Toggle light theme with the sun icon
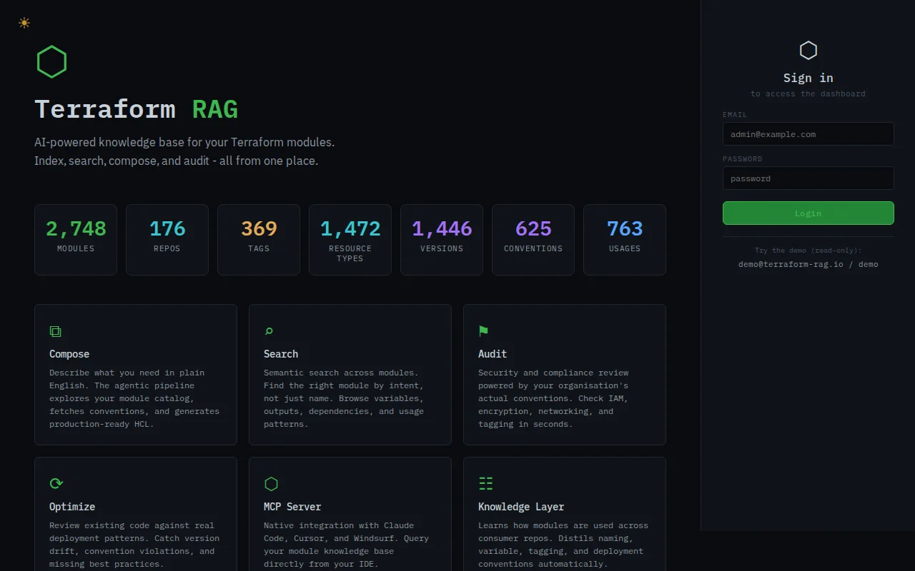Viewport: 915px width, 571px height. tap(24, 23)
